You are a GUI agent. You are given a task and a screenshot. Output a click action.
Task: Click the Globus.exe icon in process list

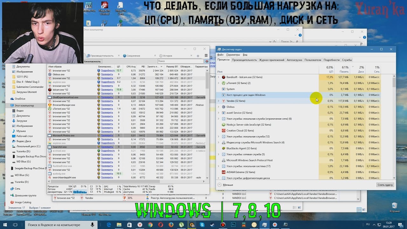[x=50, y=74]
